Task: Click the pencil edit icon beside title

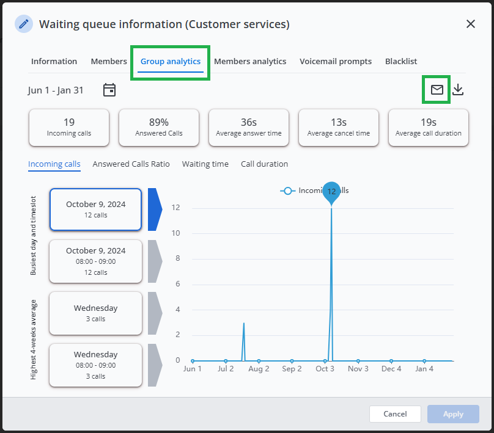Action: pos(24,24)
